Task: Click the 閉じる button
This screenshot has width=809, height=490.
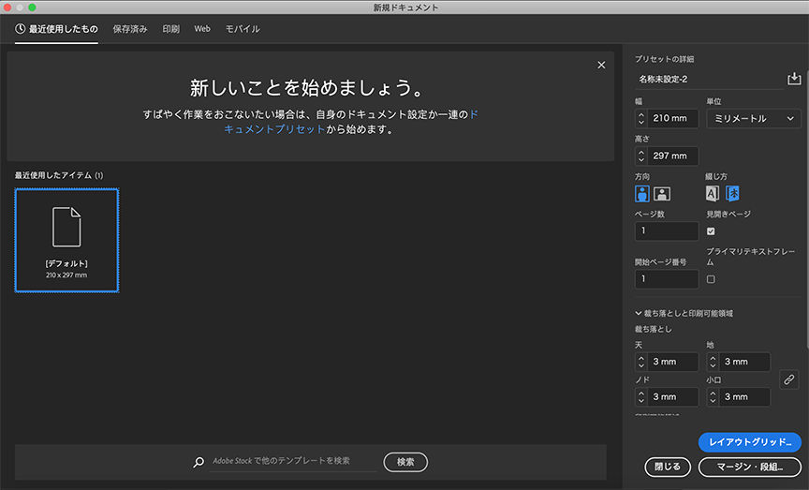Action: (668, 467)
